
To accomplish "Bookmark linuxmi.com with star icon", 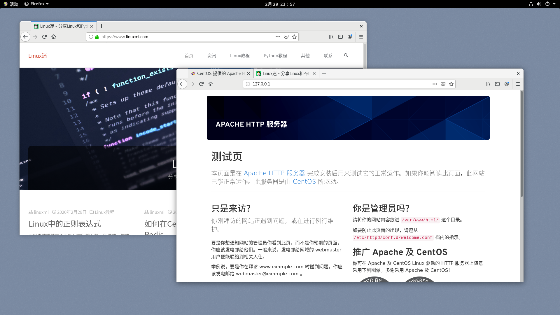I will point(294,37).
